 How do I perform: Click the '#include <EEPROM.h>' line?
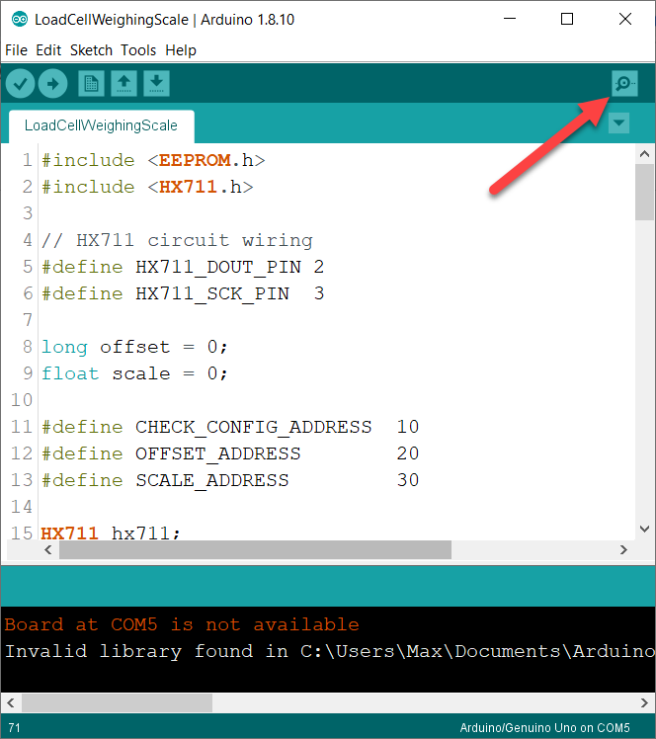[153, 161]
